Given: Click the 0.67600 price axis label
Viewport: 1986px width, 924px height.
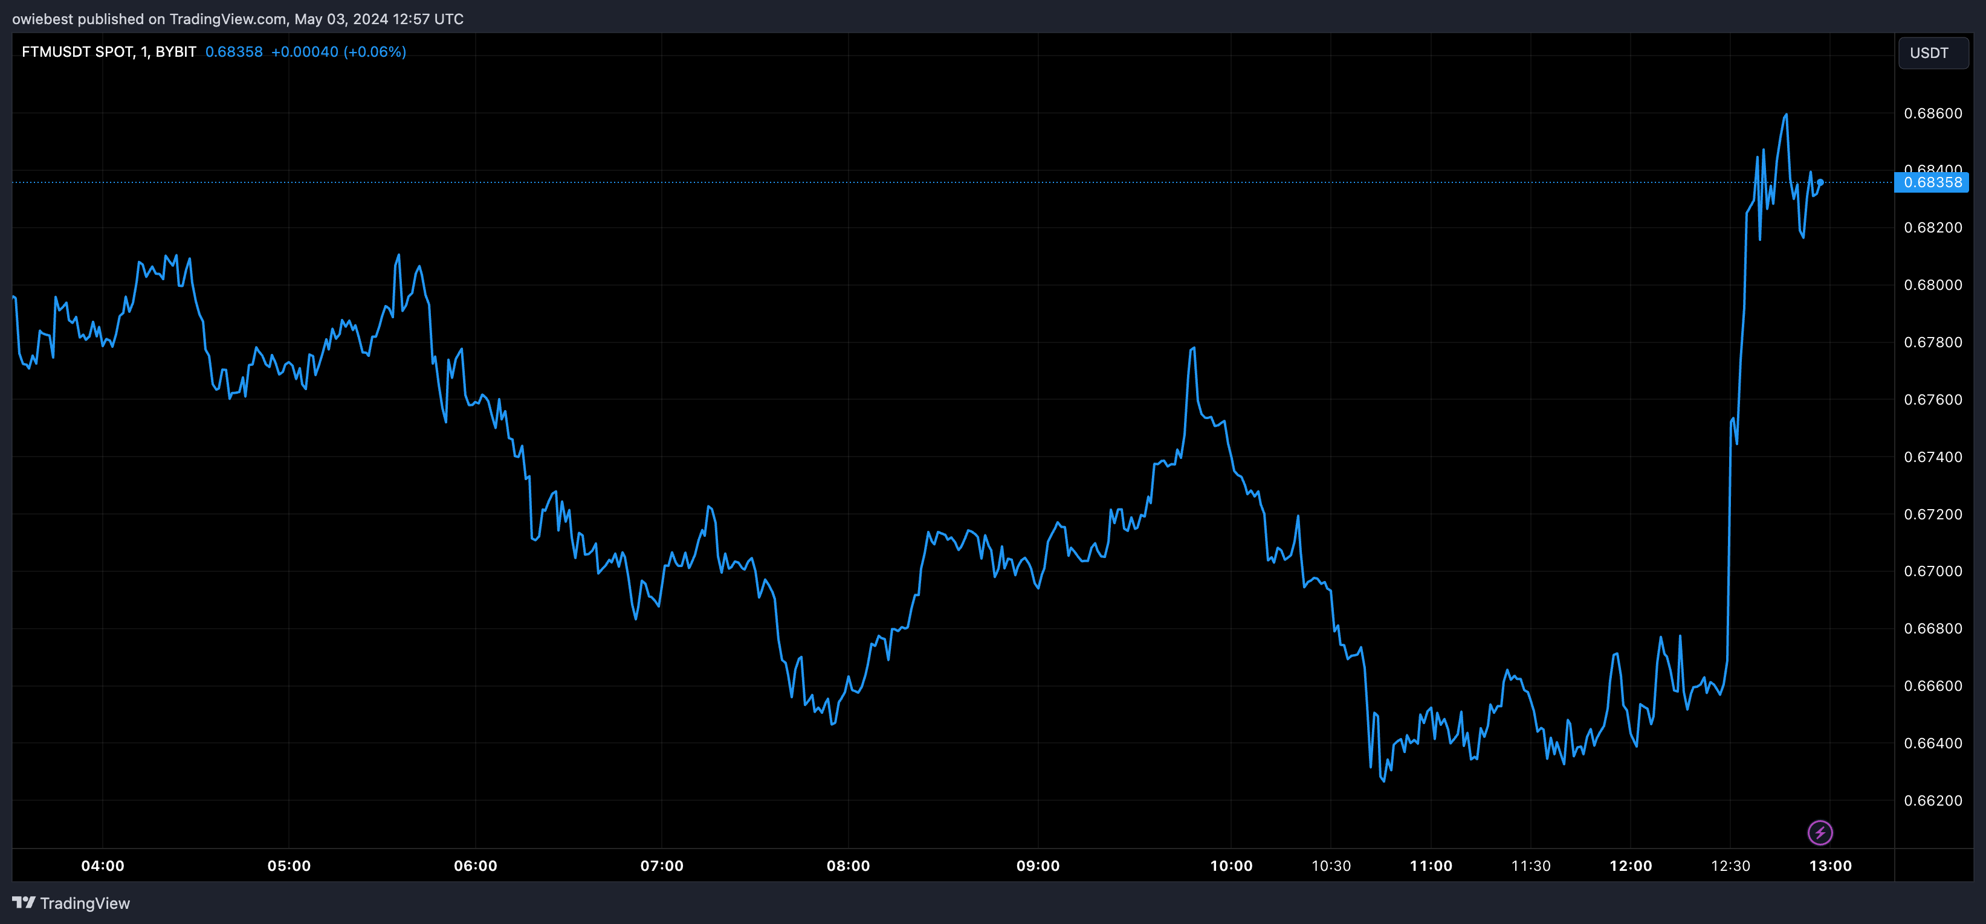Looking at the screenshot, I should (1933, 399).
